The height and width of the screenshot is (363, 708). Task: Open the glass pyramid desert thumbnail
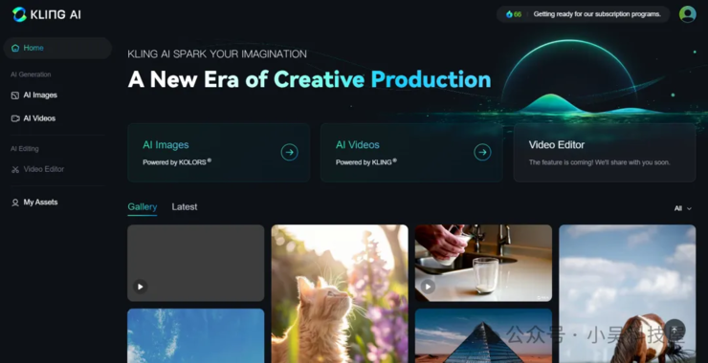(x=483, y=336)
